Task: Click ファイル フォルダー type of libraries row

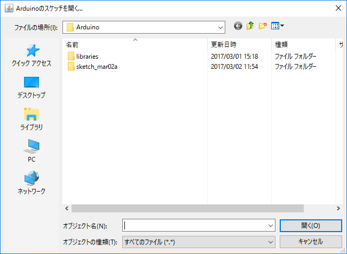Action: [295, 57]
